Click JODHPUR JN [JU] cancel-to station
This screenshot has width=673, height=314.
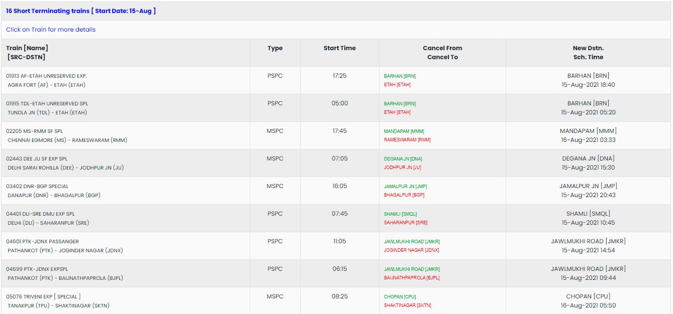click(x=403, y=168)
